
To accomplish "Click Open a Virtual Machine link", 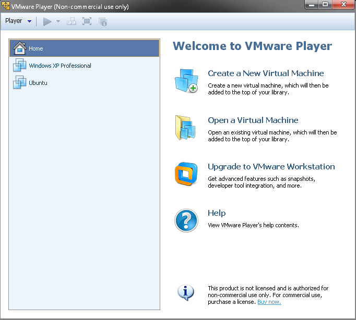I will point(253,120).
